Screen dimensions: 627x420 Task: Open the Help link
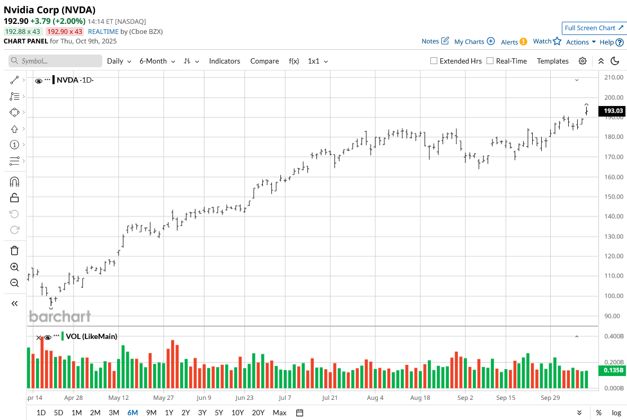pyautogui.click(x=612, y=42)
